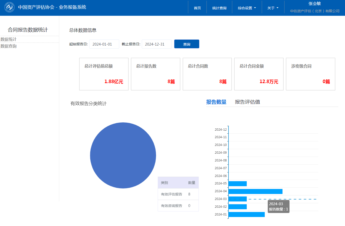
Task: Open the 首页 home menu item
Action: 197,8
